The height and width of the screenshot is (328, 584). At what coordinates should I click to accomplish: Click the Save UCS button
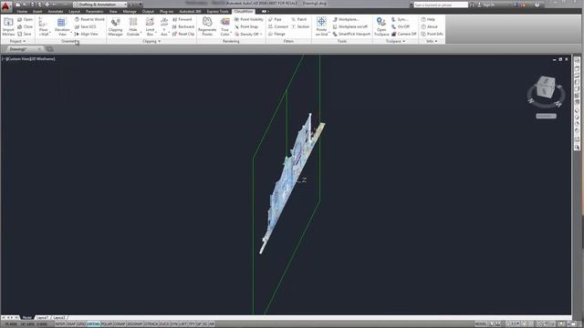coord(85,26)
